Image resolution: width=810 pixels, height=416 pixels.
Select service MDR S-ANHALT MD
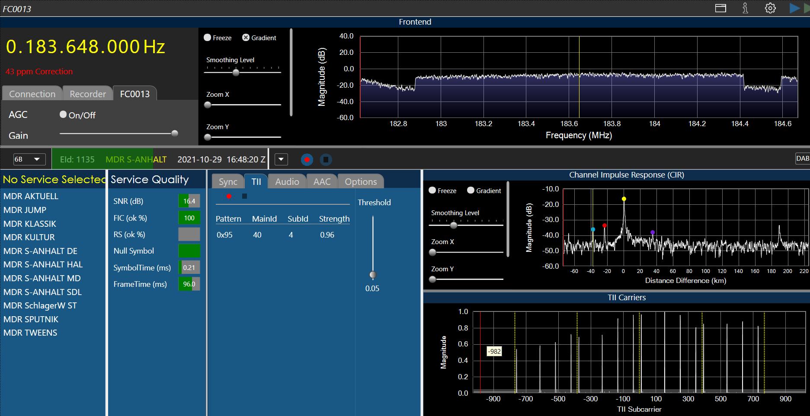click(42, 278)
